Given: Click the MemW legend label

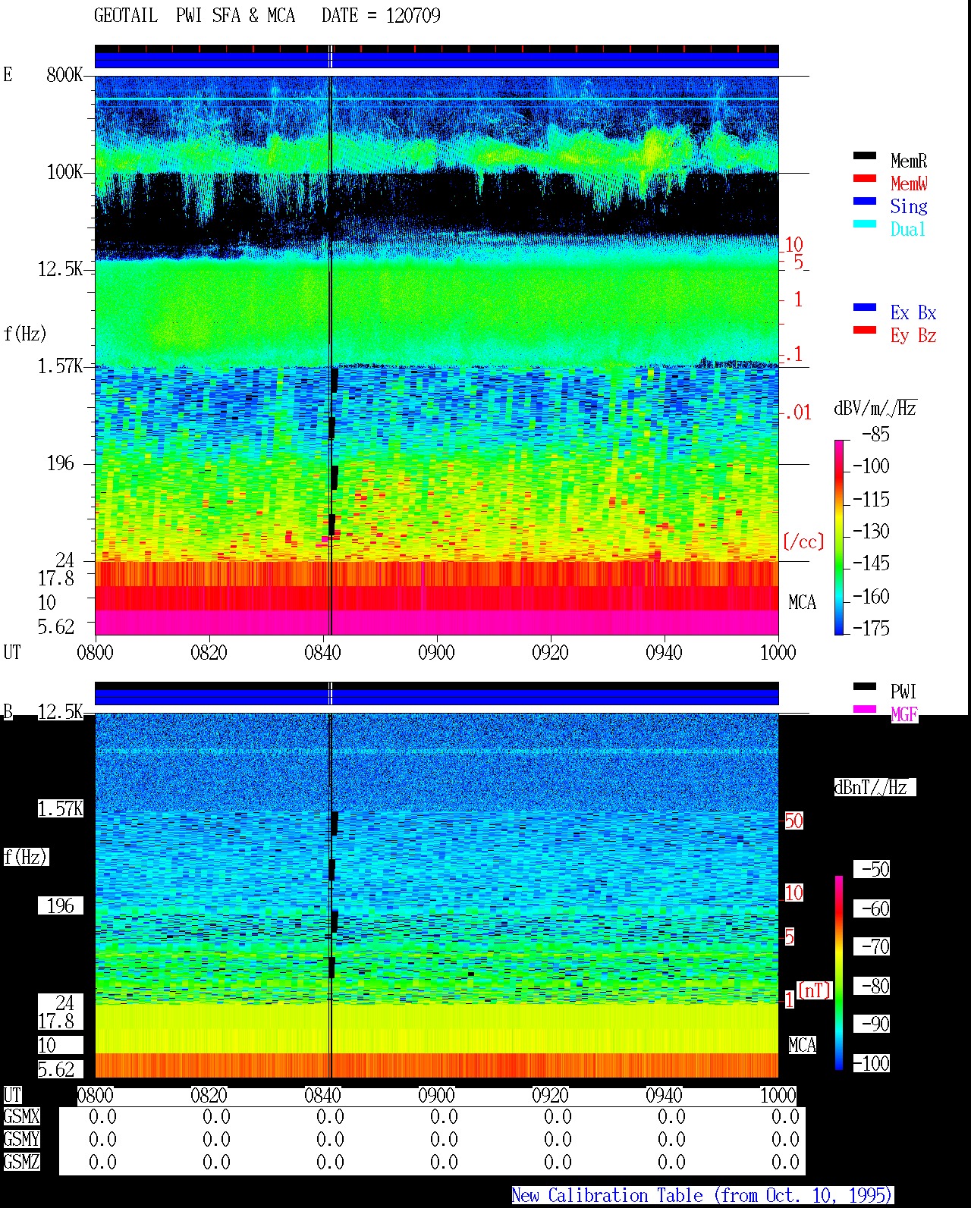Looking at the screenshot, I should pyautogui.click(x=909, y=184).
